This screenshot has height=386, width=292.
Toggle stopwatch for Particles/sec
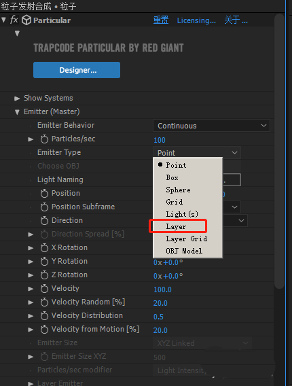[44, 139]
